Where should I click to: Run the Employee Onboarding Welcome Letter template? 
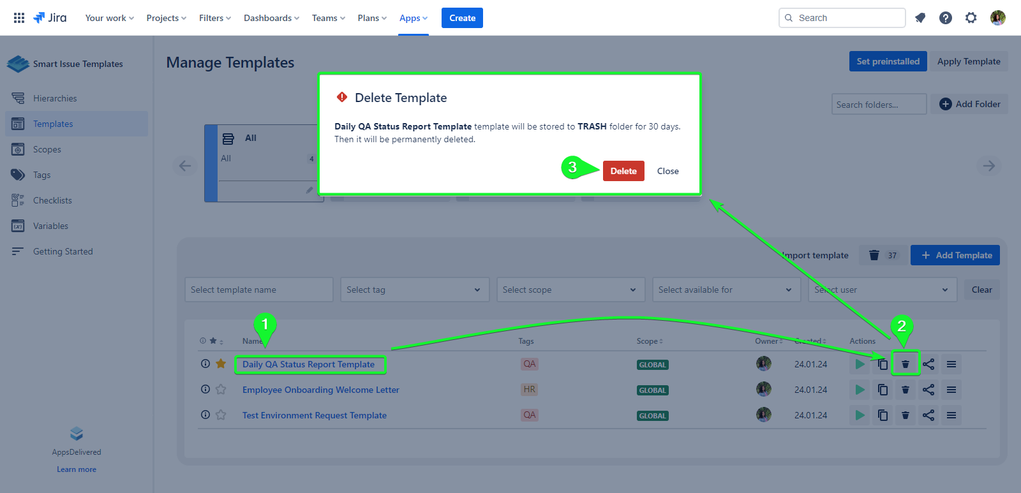tap(860, 390)
